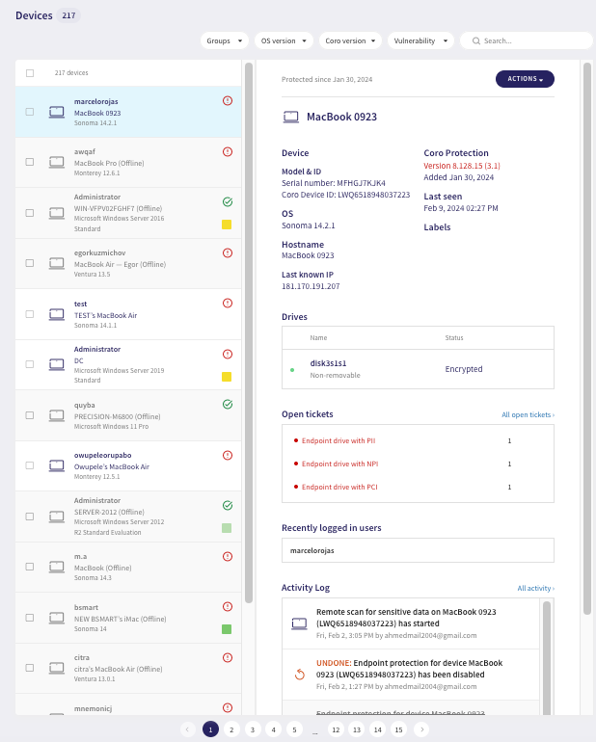Click green check status icon for quyba
Image resolution: width=596 pixels, height=742 pixels.
228,404
